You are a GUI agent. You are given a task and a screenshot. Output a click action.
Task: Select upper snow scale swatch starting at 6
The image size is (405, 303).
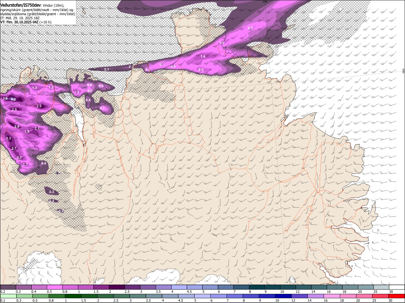tap(226, 287)
